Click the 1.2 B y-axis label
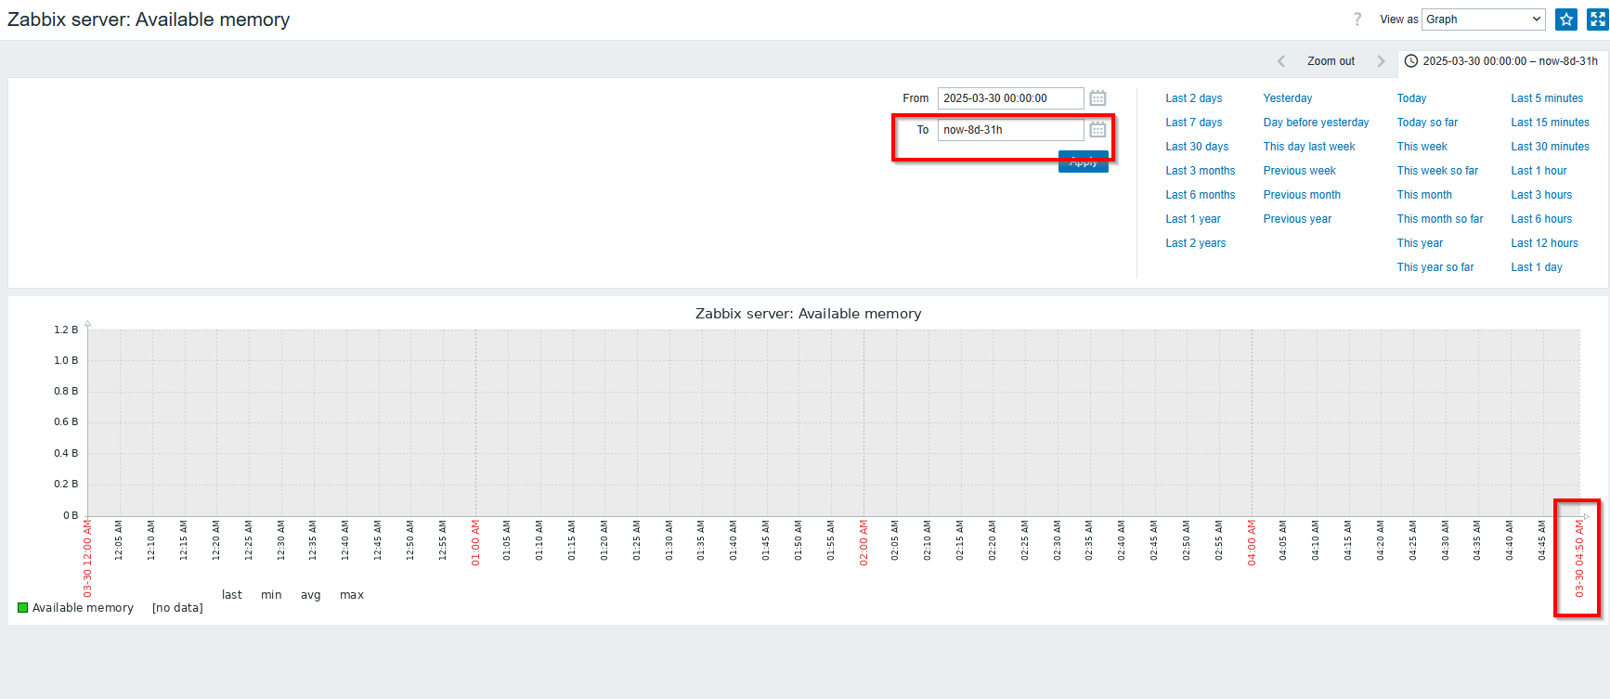The height and width of the screenshot is (699, 1610). [x=66, y=330]
